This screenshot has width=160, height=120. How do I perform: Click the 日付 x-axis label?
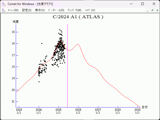click(145, 107)
